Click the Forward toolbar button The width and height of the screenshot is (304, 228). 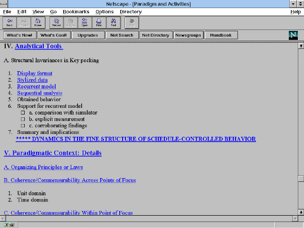pyautogui.click(x=24, y=23)
